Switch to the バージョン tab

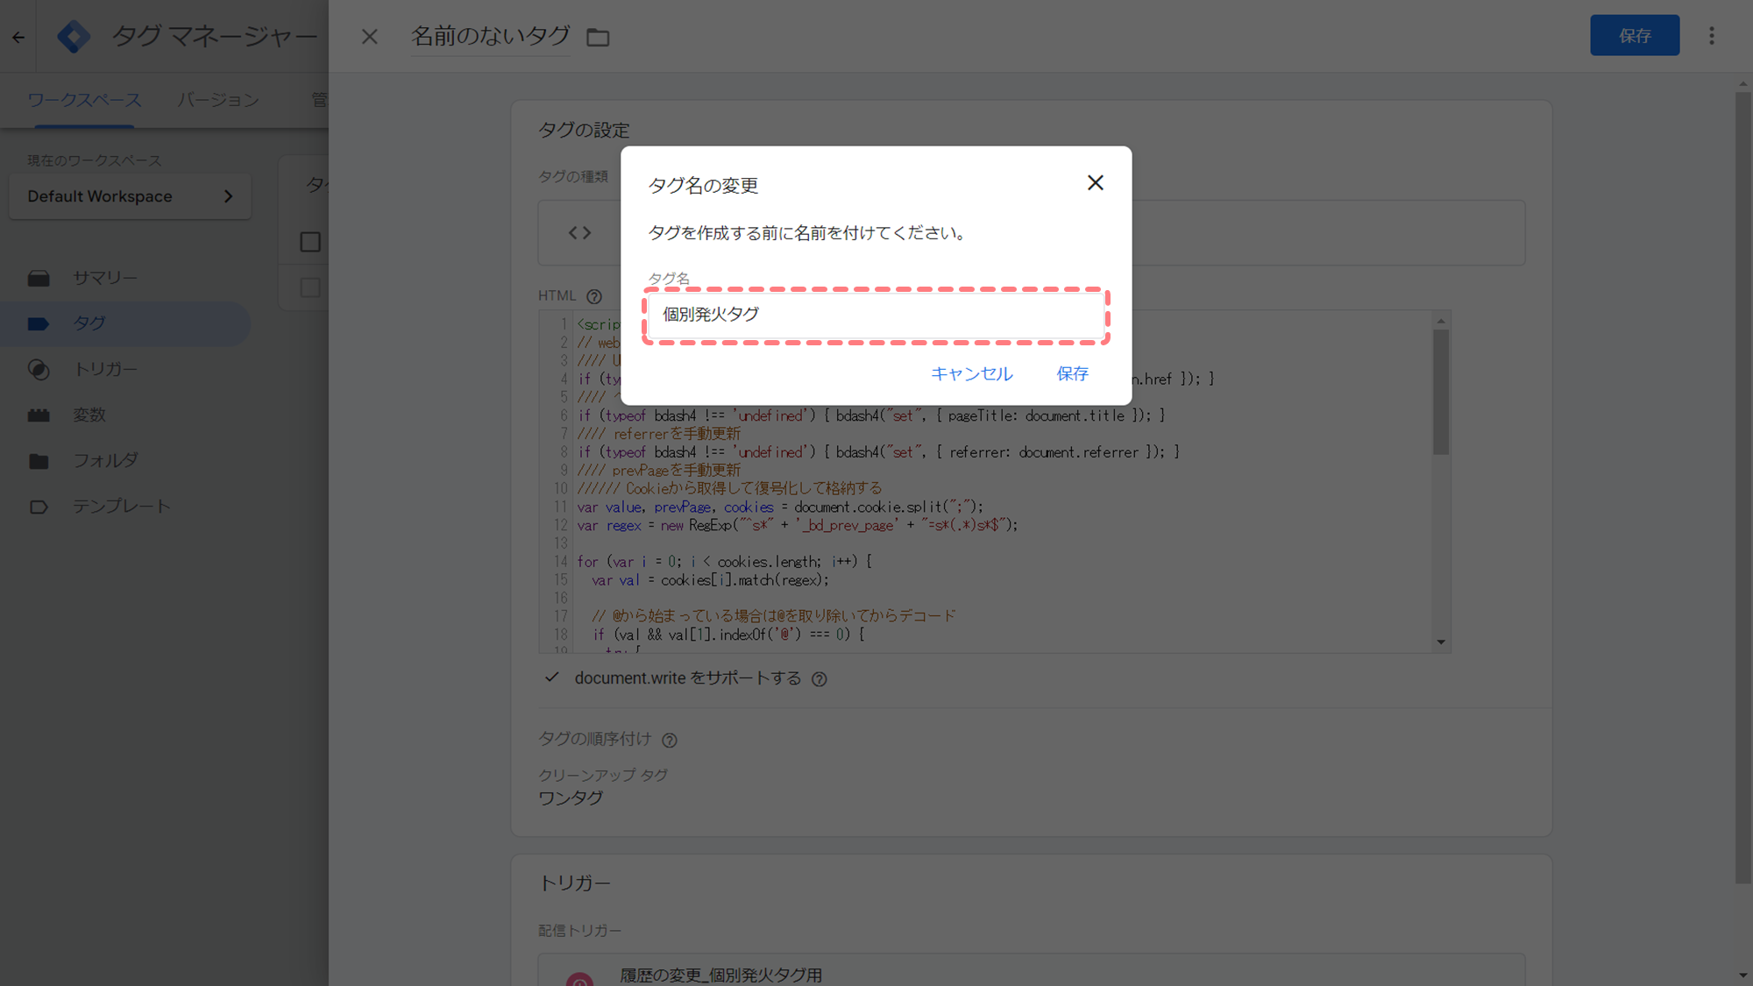click(x=218, y=100)
